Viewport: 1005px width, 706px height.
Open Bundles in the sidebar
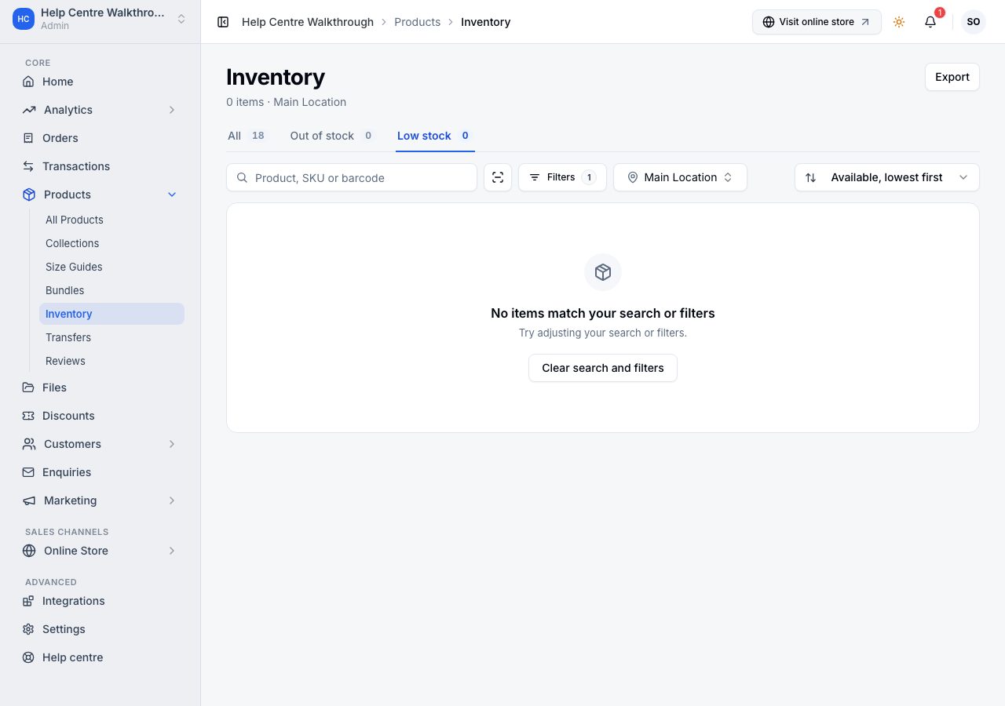[x=64, y=290]
